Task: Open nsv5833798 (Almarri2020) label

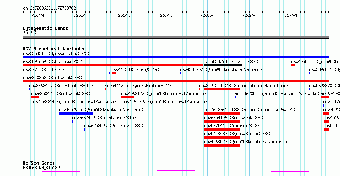Action: 231,61
